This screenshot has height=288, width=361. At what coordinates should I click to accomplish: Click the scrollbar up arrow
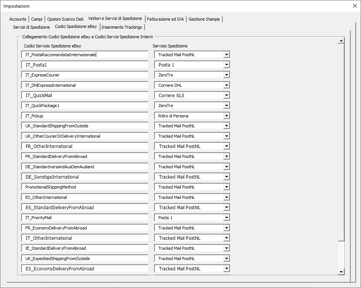tap(341, 41)
